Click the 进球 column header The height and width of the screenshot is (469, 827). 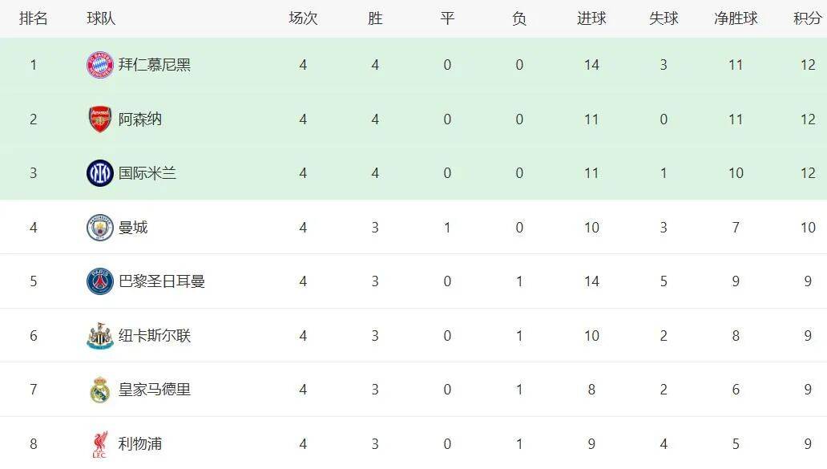pos(591,18)
